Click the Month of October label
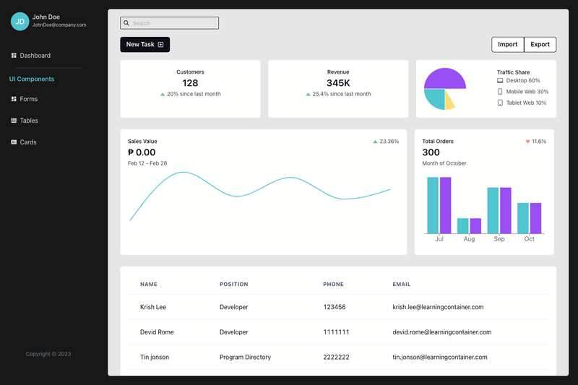Screen dimensions: 578x385 coord(444,163)
